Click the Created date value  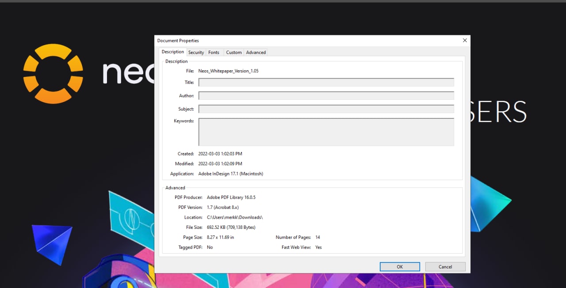[220, 154]
